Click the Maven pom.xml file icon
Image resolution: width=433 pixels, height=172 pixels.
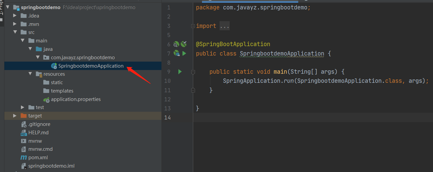pyautogui.click(x=23, y=158)
